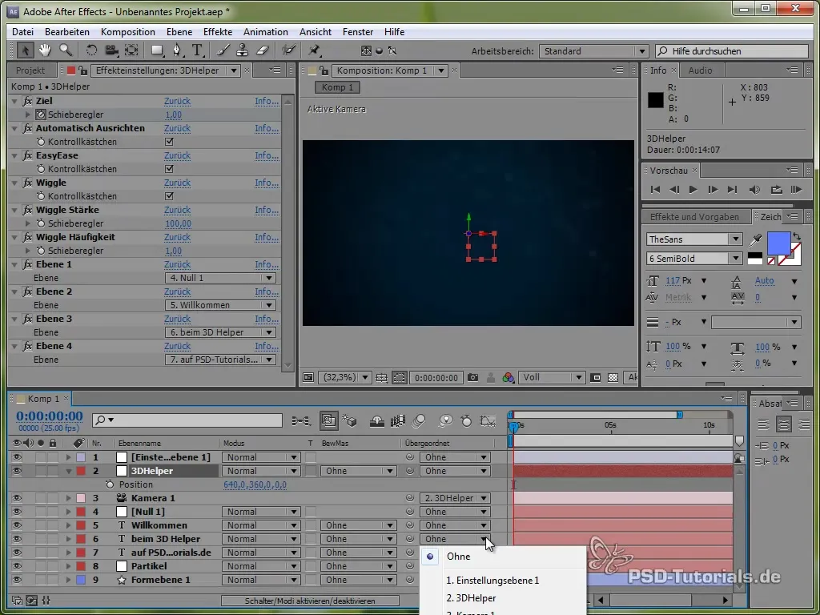The image size is (820, 615).
Task: Hide the Partikel layer
Action: coord(17,566)
